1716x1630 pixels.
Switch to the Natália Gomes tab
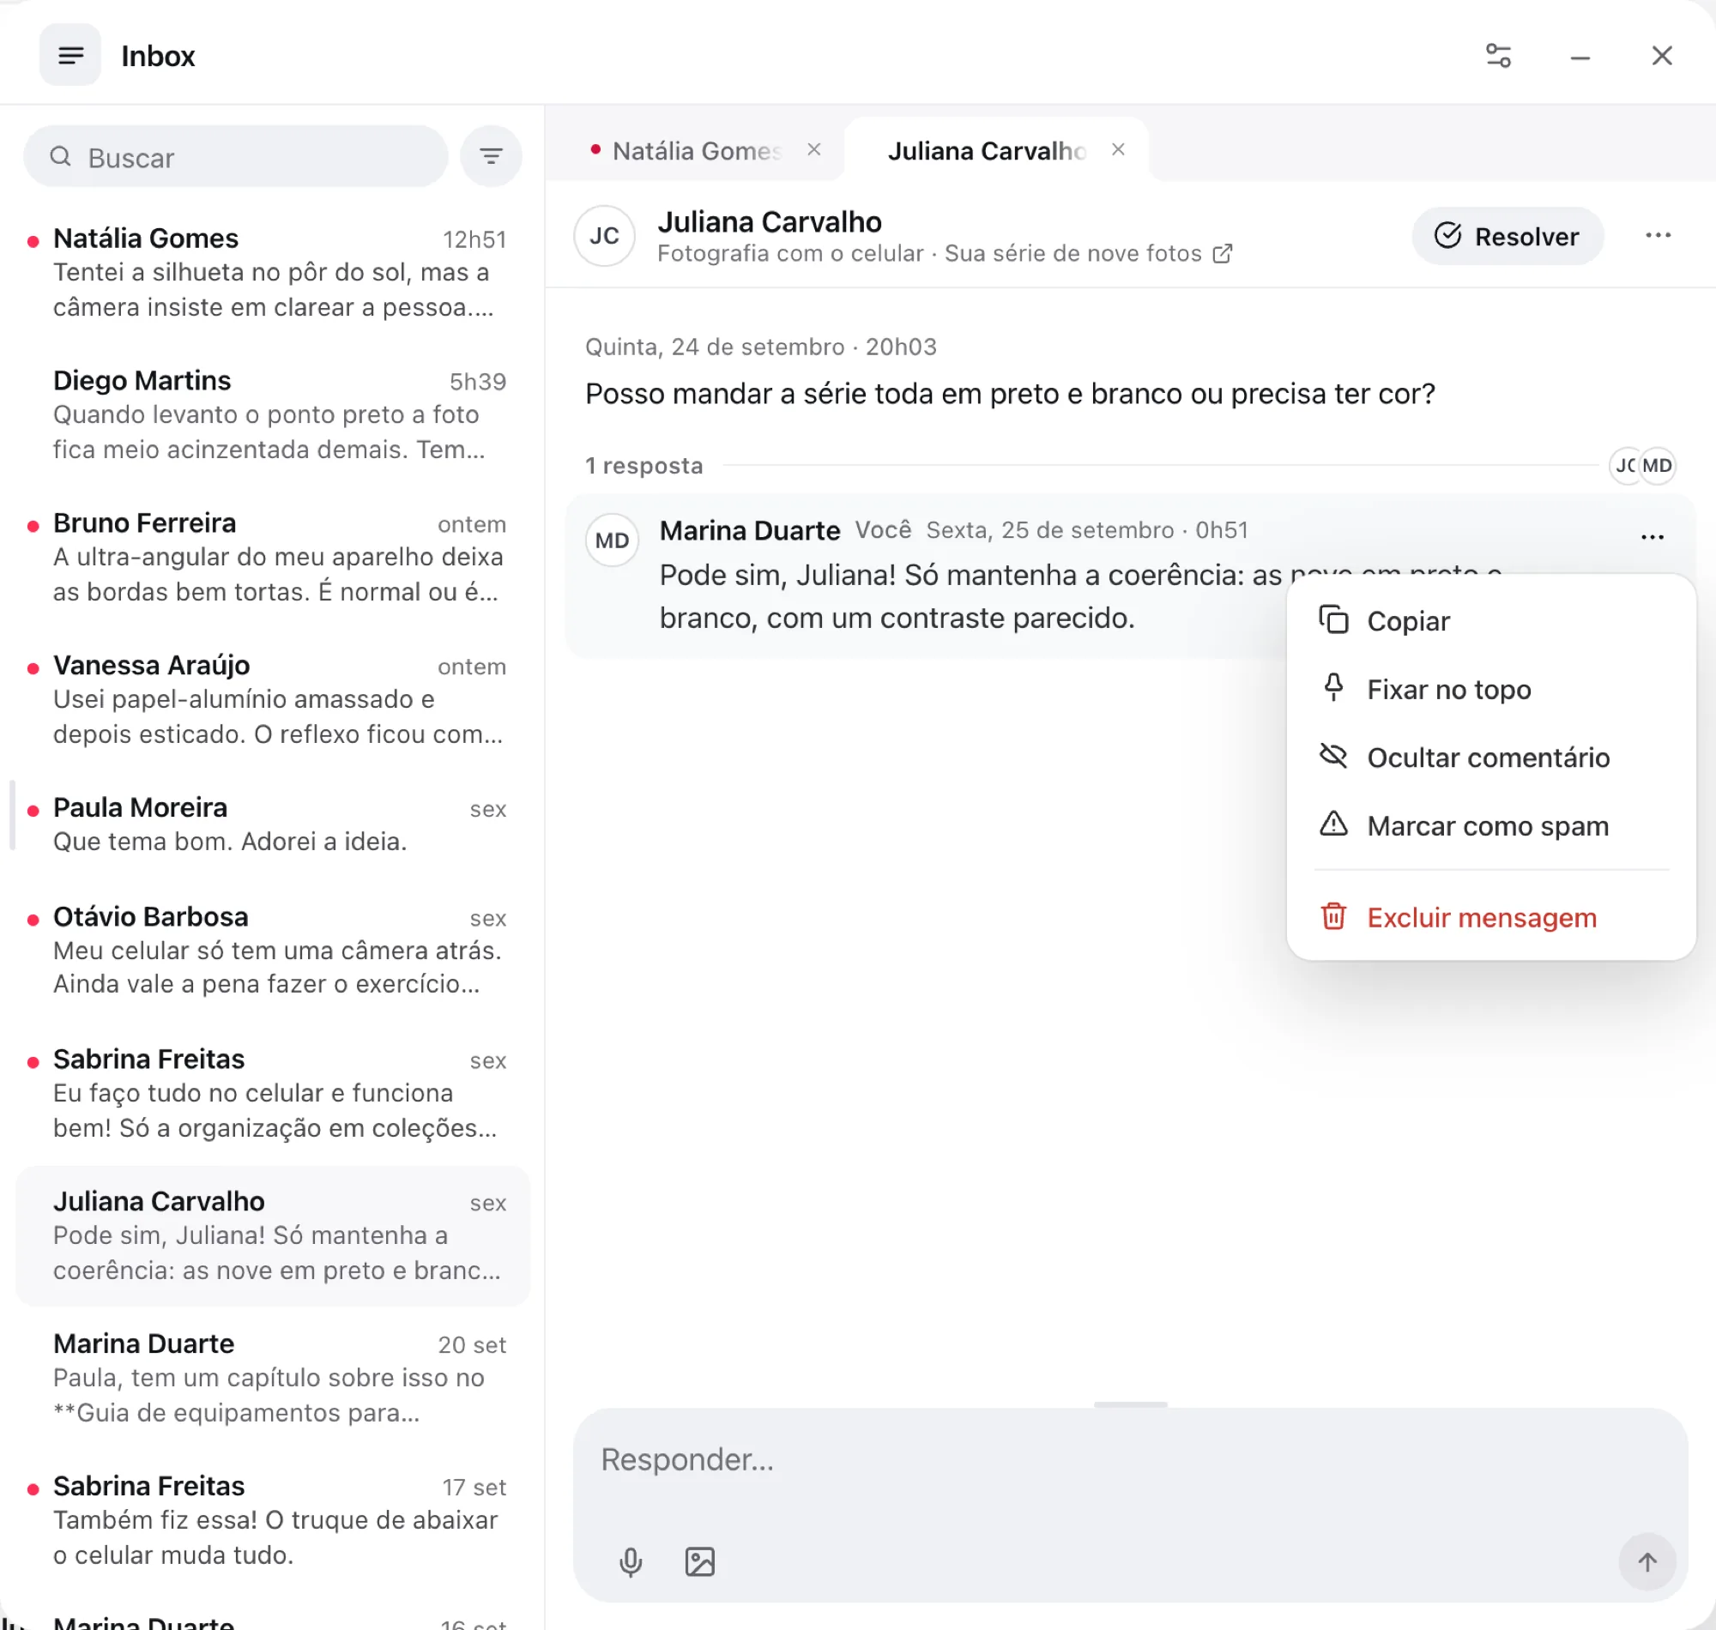pyautogui.click(x=697, y=150)
